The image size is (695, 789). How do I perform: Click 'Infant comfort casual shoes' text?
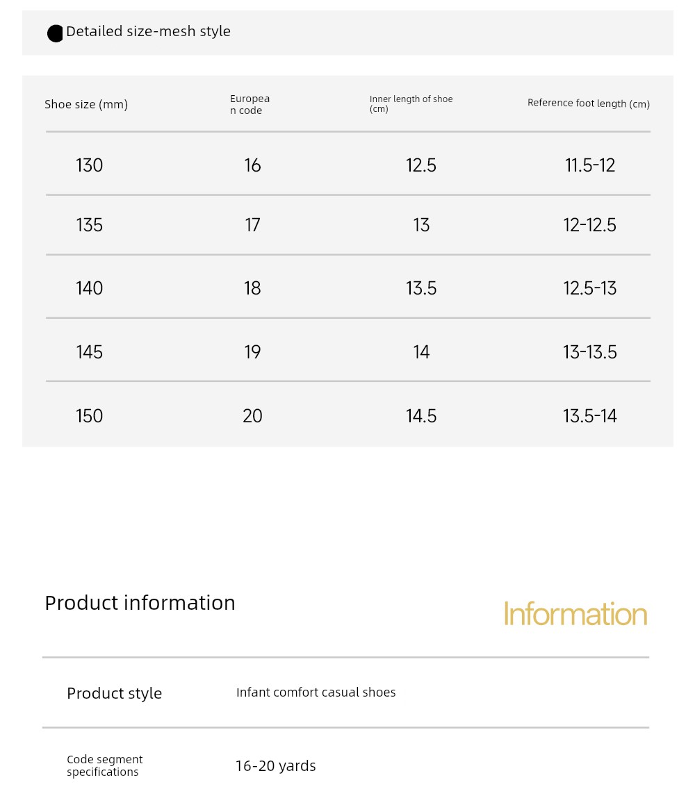[x=316, y=692]
